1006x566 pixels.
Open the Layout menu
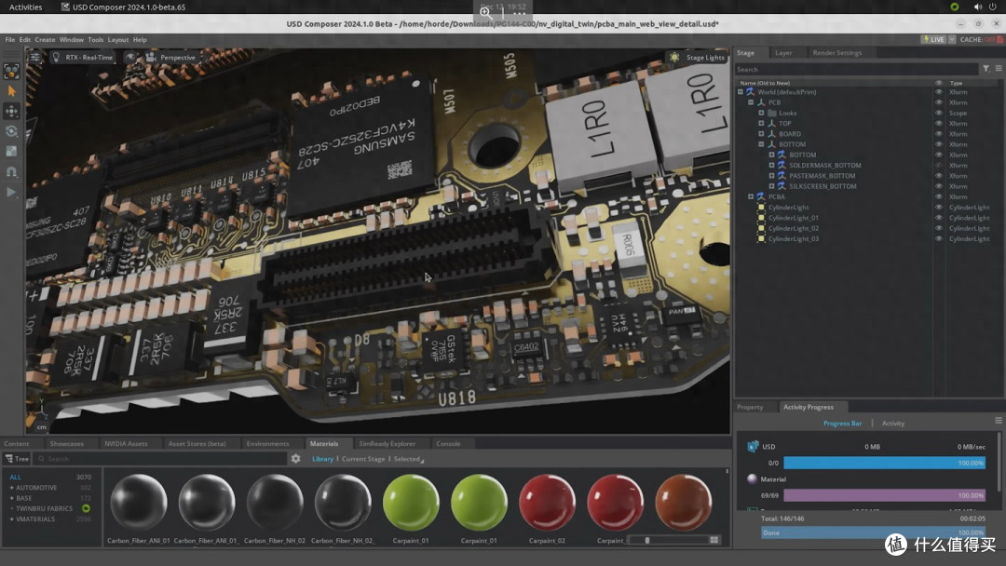(118, 40)
